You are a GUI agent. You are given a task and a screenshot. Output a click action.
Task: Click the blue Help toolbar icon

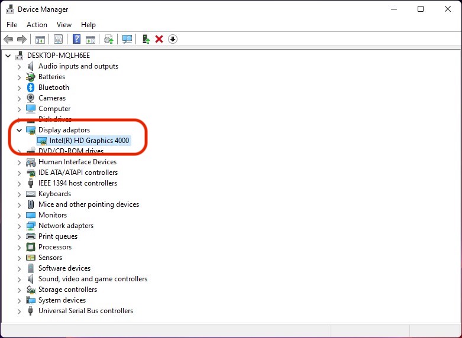coord(76,39)
